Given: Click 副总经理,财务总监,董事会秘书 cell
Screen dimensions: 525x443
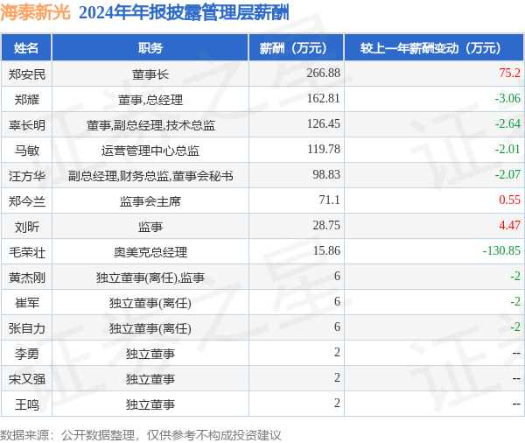Looking at the screenshot, I should point(150,176).
